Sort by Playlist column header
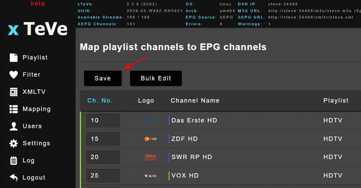Viewport: 361px width, 188px height. coord(336,101)
